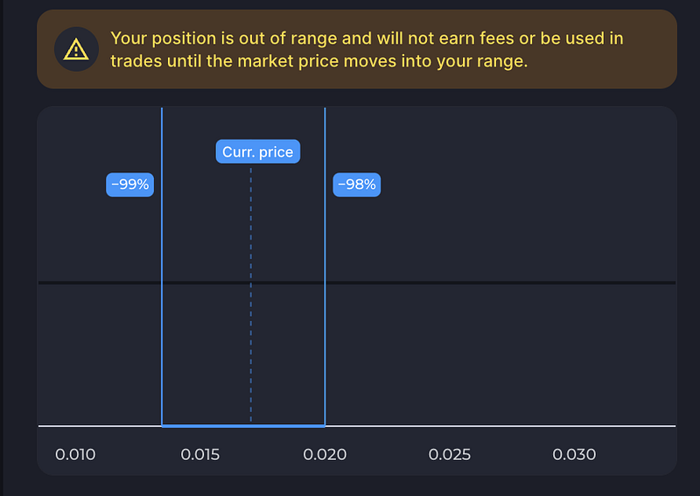Click the right blue range boundary line
This screenshot has width=700, height=496.
[x=325, y=266]
